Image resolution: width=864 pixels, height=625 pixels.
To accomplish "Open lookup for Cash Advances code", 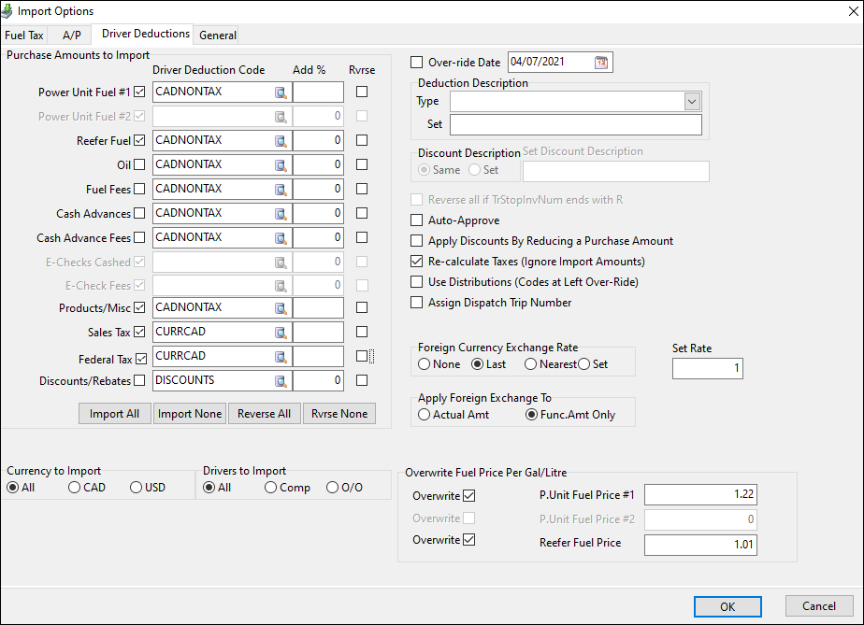I will (x=281, y=214).
